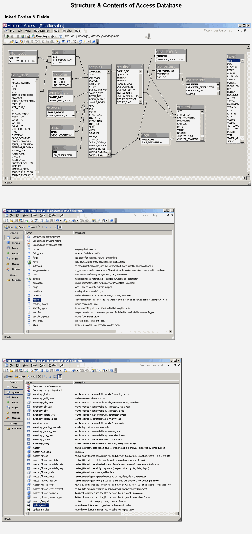The width and height of the screenshot is (252, 534).
Task: Click Properties icon in Tables window toolbar
Action: click(93, 220)
